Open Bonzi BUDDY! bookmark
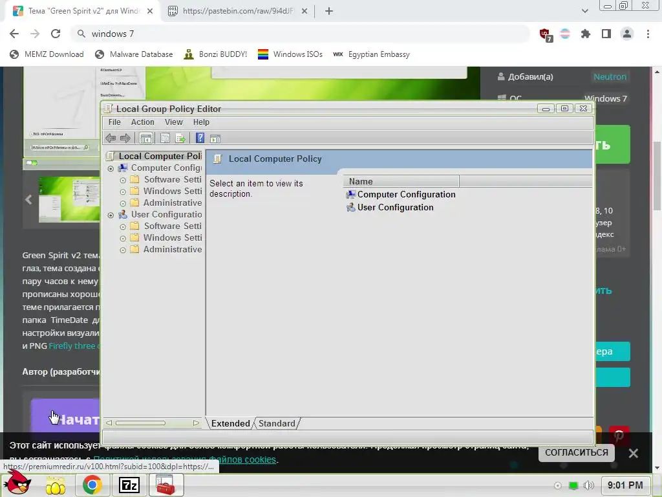The width and height of the screenshot is (662, 497). point(215,54)
